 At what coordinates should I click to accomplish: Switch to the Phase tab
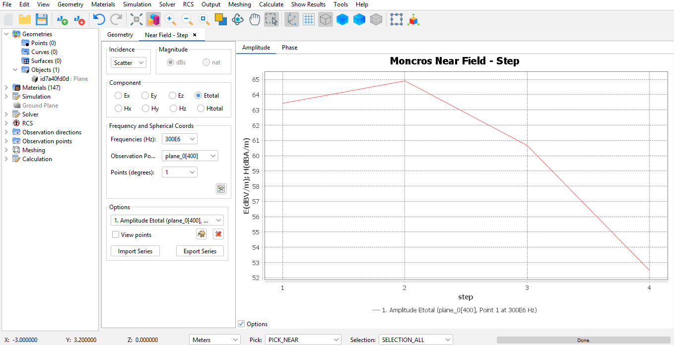[x=289, y=48]
